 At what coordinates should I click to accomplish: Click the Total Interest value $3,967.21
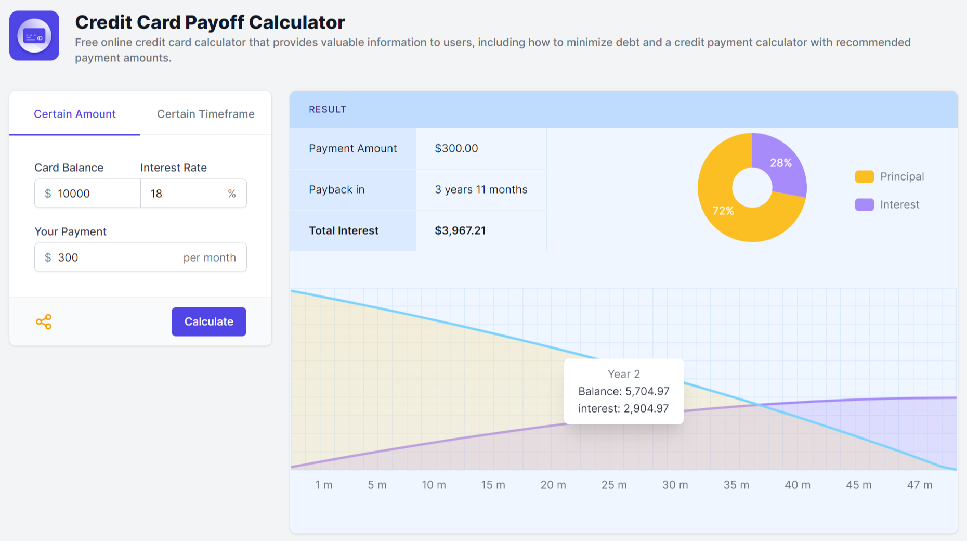point(460,230)
